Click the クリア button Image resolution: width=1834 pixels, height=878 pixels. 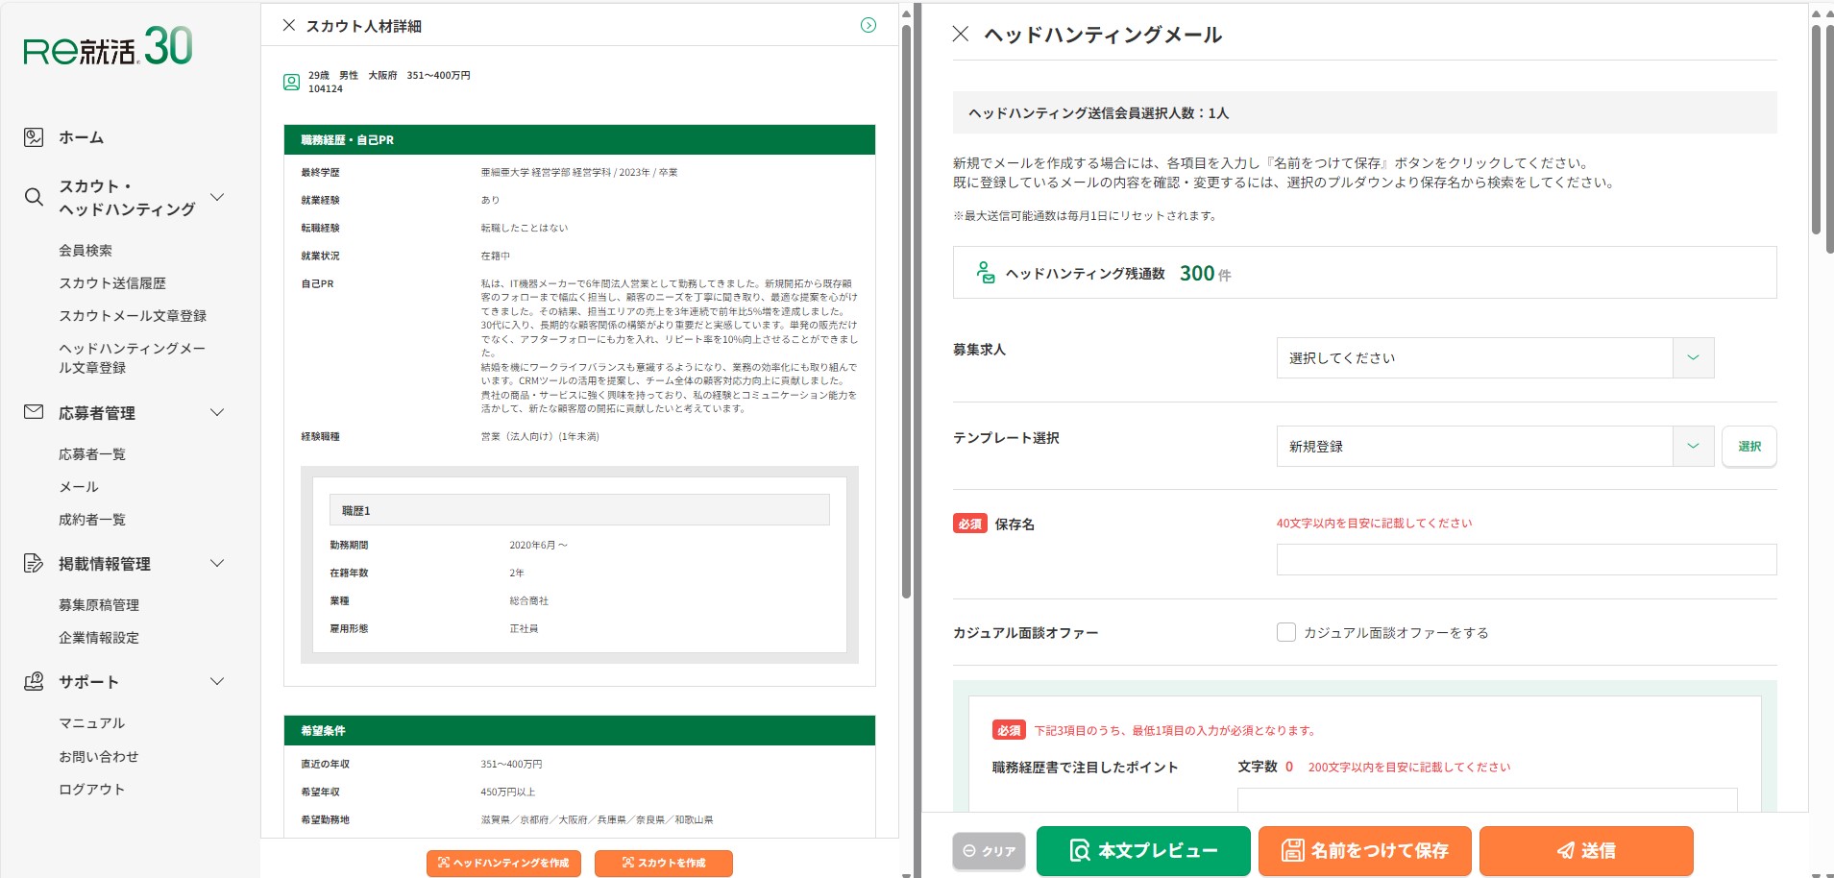click(x=990, y=851)
